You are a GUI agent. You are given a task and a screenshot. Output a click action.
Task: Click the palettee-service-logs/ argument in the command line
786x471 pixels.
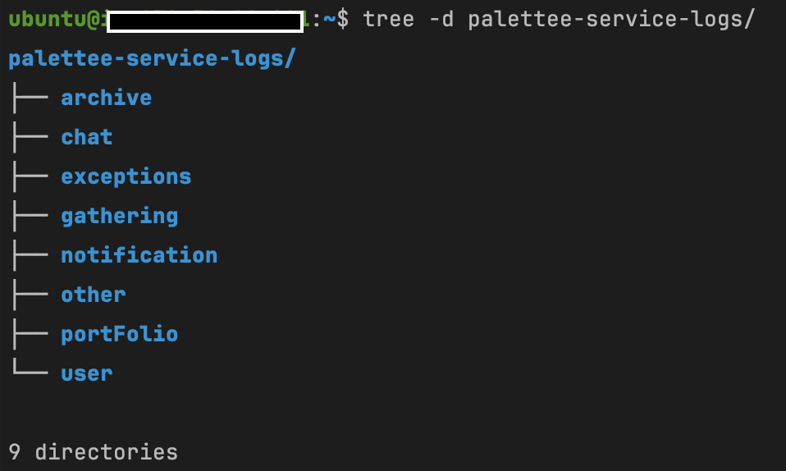pyautogui.click(x=611, y=20)
